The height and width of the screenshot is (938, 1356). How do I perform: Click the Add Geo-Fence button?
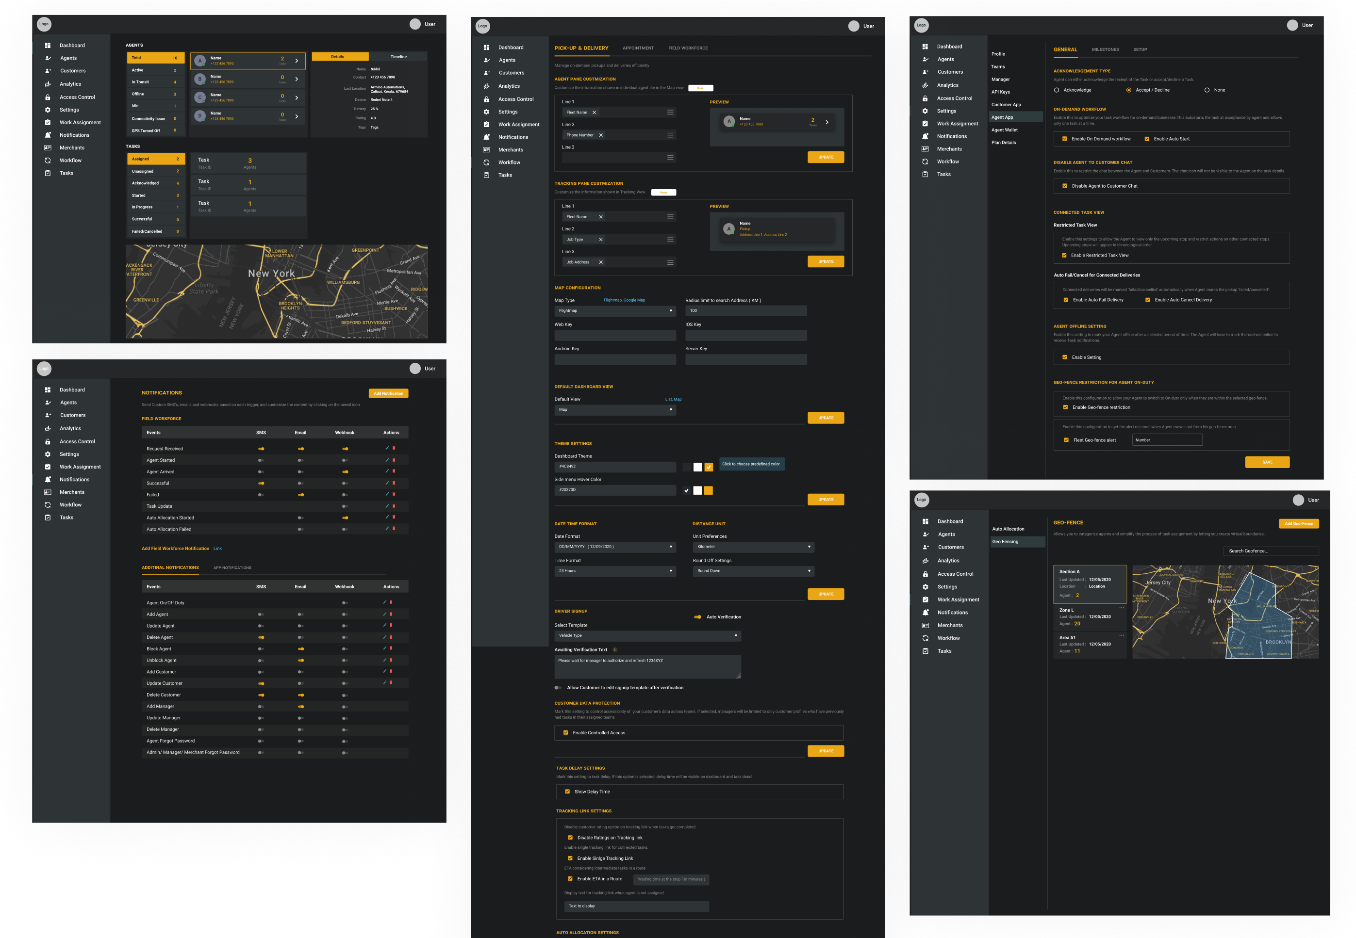point(1298,524)
